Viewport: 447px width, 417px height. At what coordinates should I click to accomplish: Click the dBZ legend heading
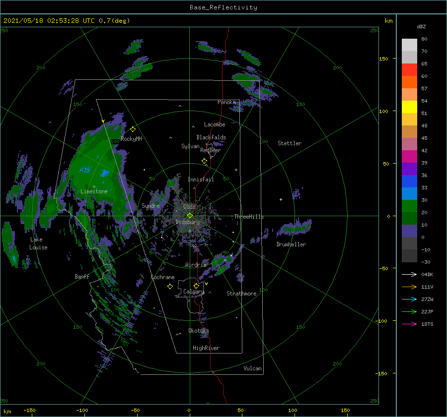click(421, 26)
